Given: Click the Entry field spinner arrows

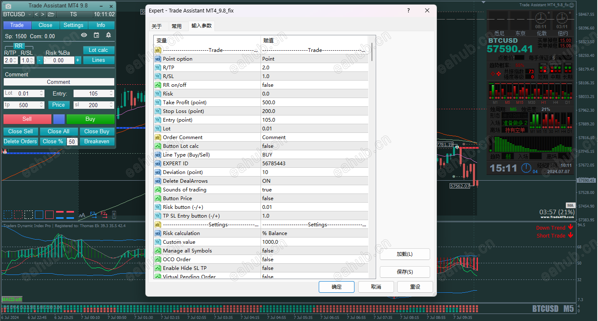Looking at the screenshot, I should [111, 93].
